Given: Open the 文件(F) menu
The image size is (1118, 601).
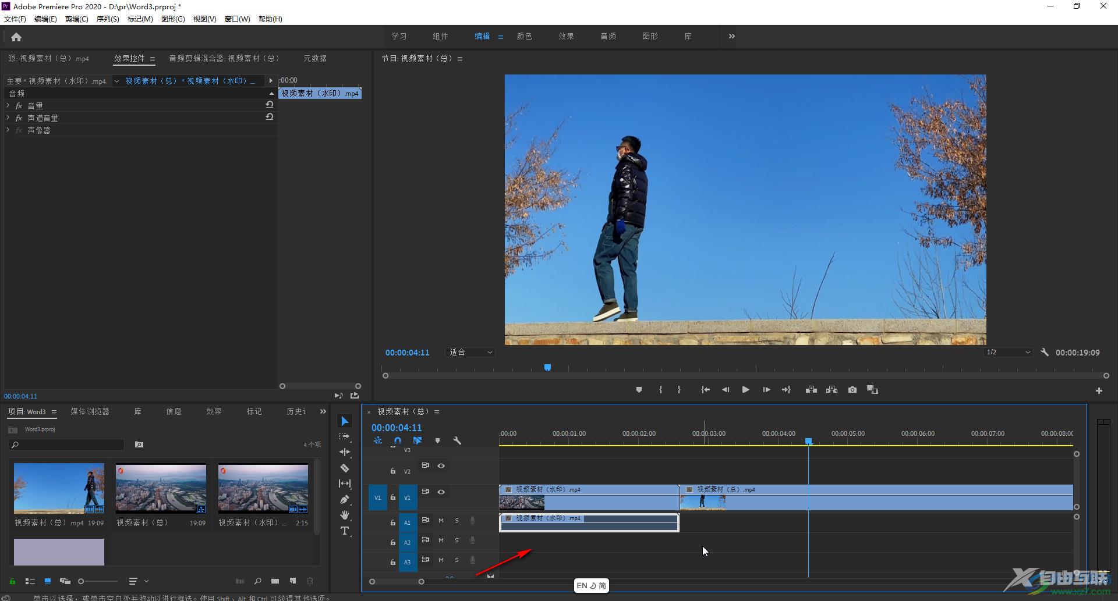Looking at the screenshot, I should pos(15,19).
